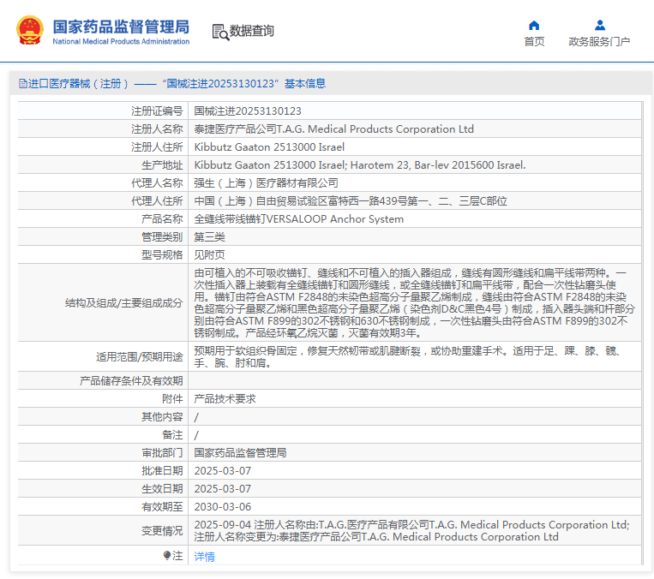Click the expiry date 2030-03-06 cell
Image resolution: width=654 pixels, height=579 pixels.
(x=223, y=507)
